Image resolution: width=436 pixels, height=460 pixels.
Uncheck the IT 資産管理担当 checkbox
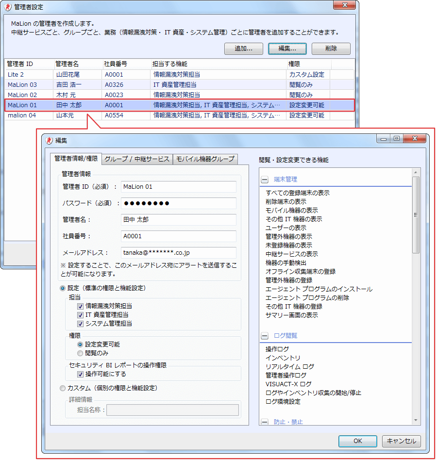[x=80, y=315]
